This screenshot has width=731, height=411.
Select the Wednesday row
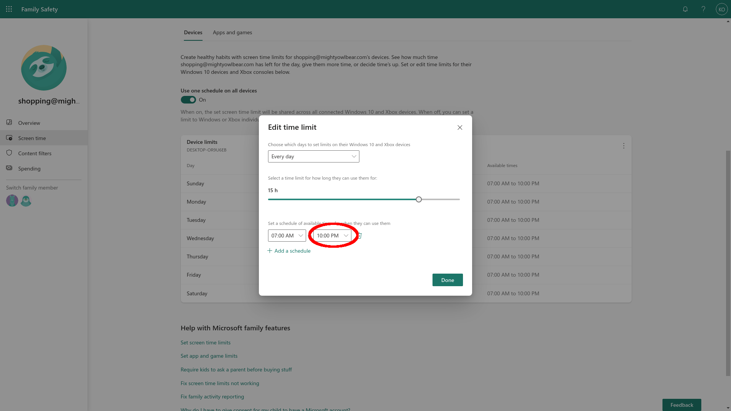pos(406,238)
